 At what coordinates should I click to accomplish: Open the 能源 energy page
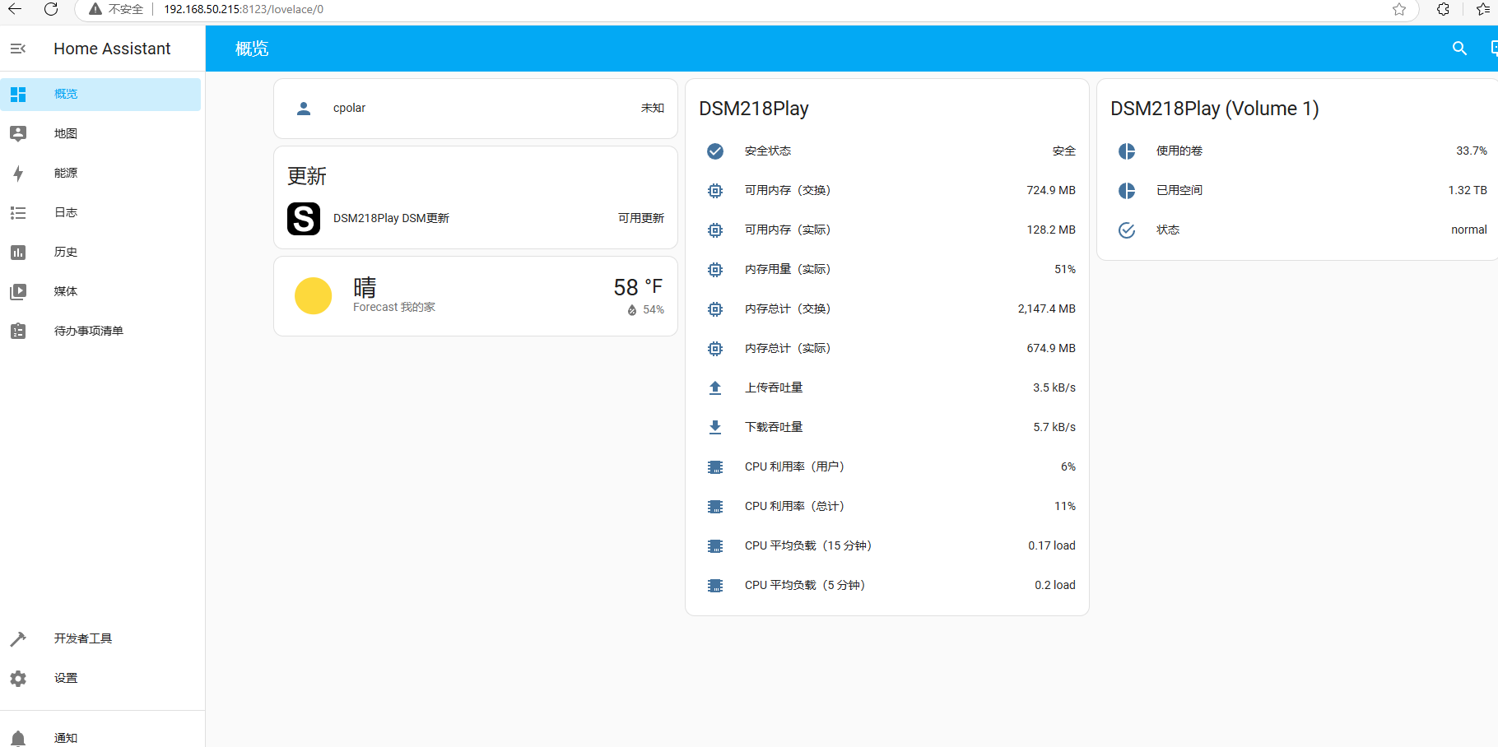pyautogui.click(x=100, y=174)
